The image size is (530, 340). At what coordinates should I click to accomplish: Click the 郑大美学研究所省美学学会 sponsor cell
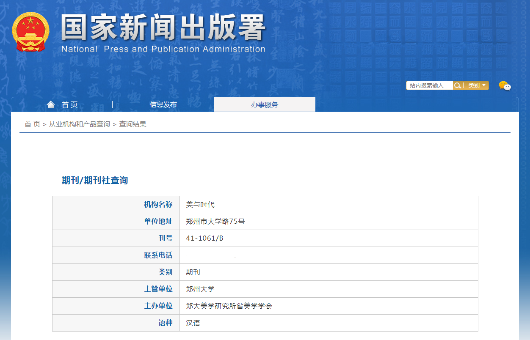[229, 306]
